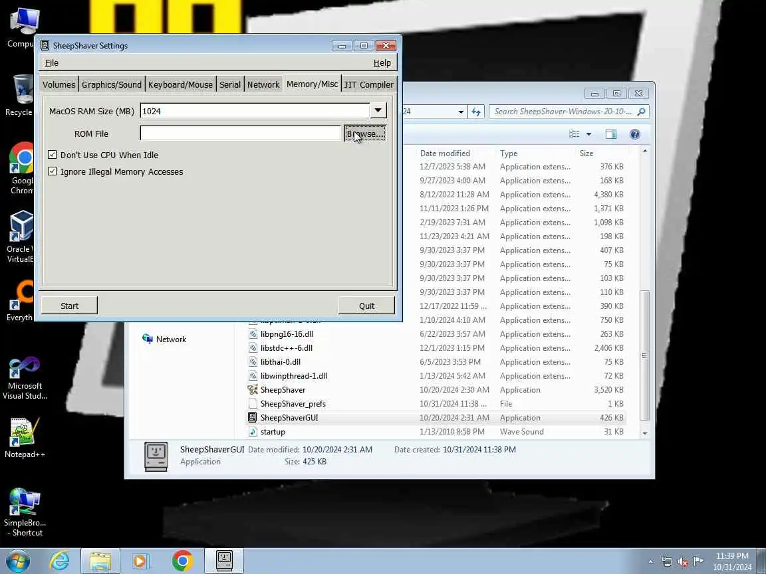Image resolution: width=766 pixels, height=574 pixels.
Task: Click the Explorer scroll up arrow
Action: coord(645,151)
